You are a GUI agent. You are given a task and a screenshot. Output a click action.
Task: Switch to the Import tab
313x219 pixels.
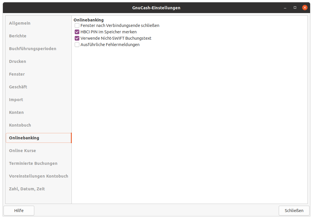[16, 100]
